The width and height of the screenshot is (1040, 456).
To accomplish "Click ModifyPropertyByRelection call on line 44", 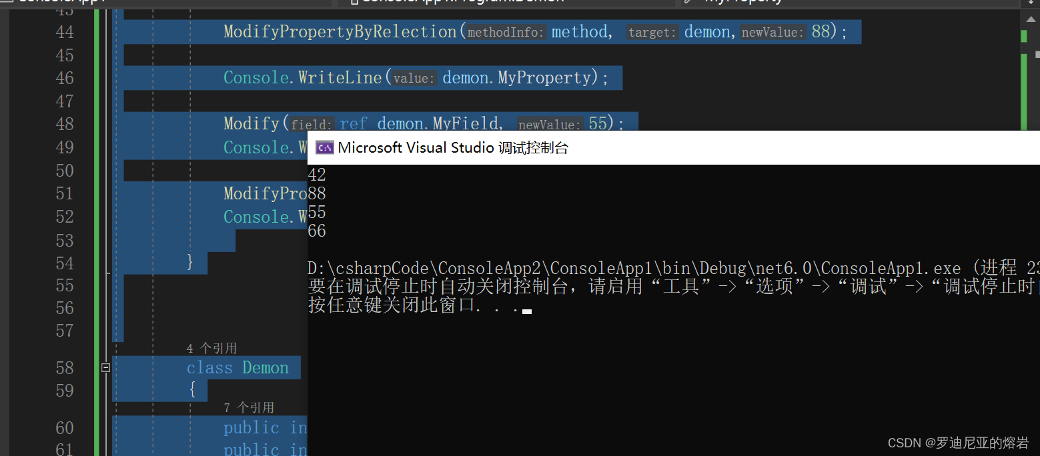I will pos(340,32).
